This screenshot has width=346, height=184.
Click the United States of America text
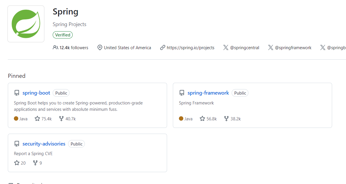coord(128,48)
